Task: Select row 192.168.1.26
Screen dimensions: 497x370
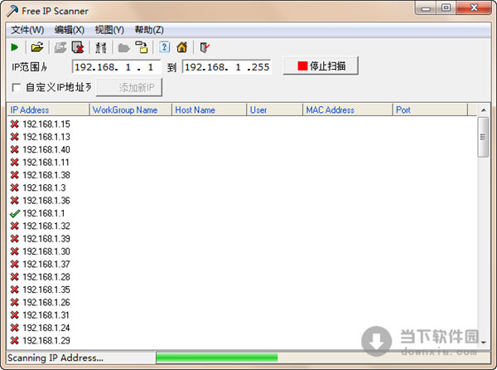Action: (x=46, y=303)
